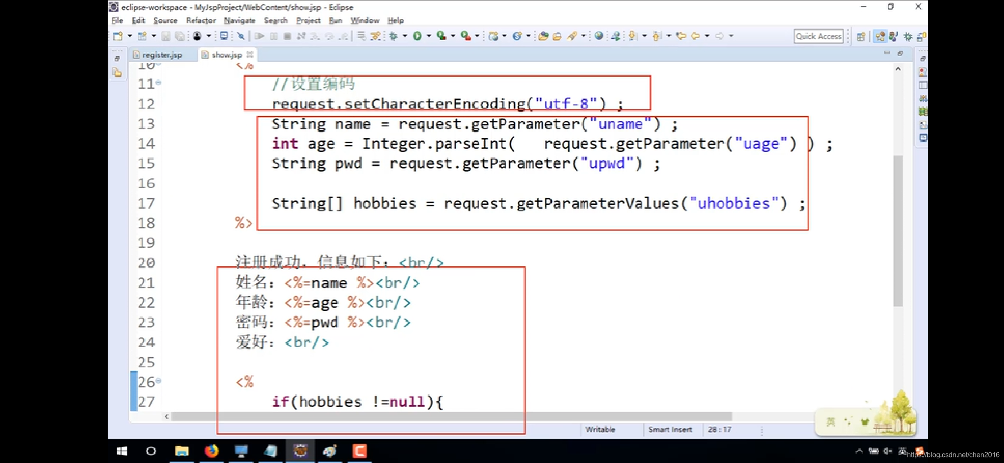Maximize the editor area icon
The height and width of the screenshot is (463, 1004).
click(900, 53)
